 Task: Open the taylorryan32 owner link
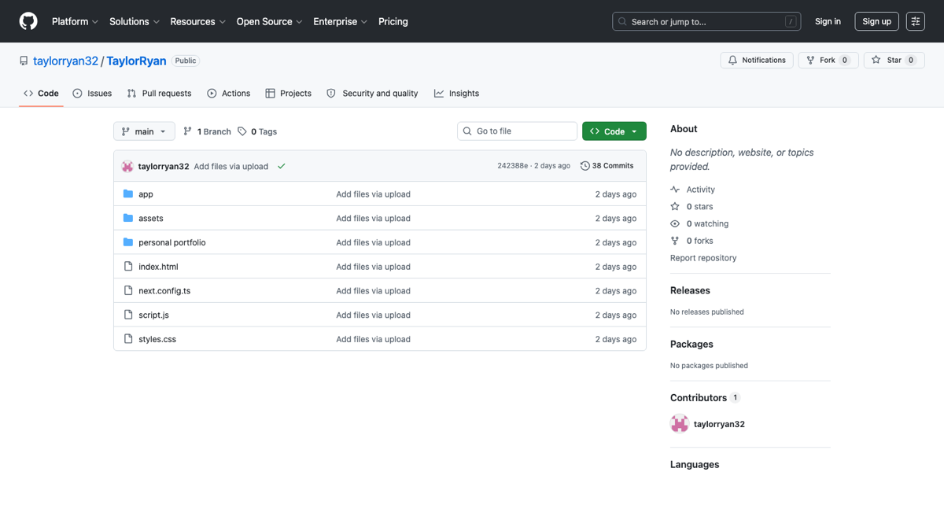[x=65, y=61]
